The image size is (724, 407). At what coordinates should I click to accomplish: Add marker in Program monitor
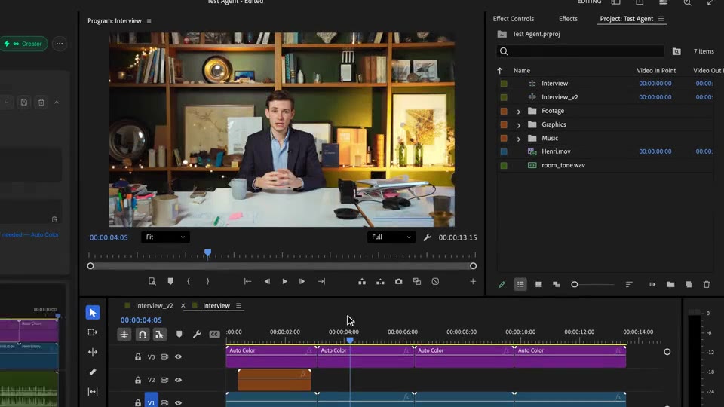coord(170,281)
